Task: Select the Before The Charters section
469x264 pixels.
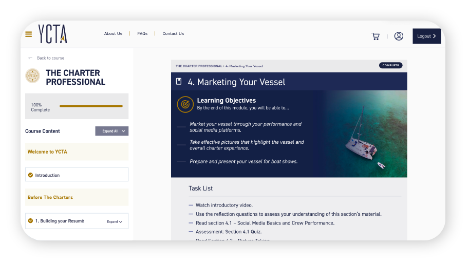Action: click(x=77, y=197)
